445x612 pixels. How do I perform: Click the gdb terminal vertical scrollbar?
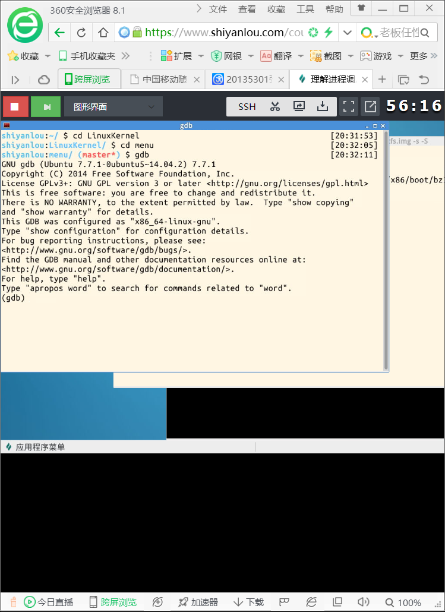pyautogui.click(x=386, y=250)
